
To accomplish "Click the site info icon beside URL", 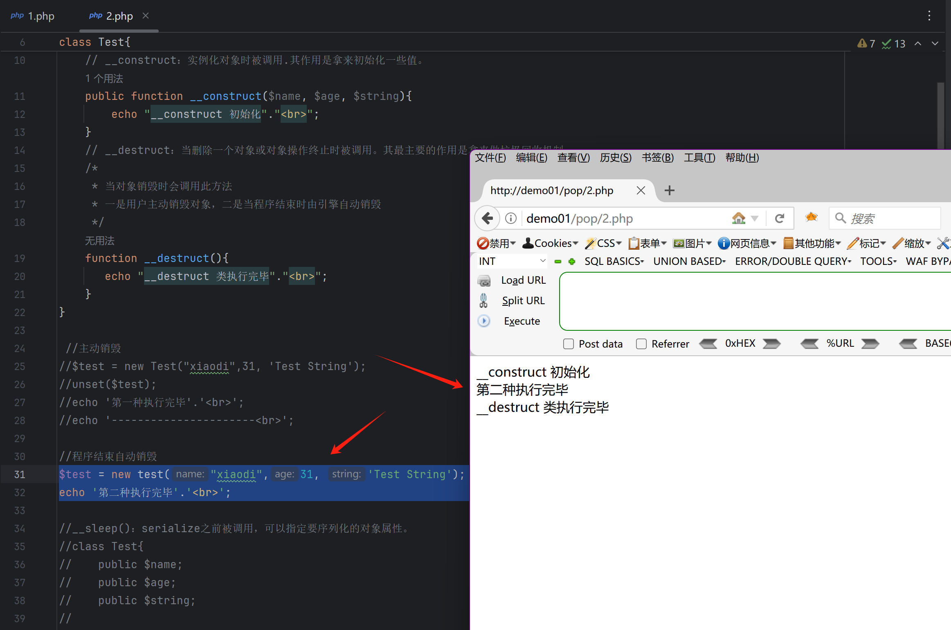I will [x=510, y=218].
